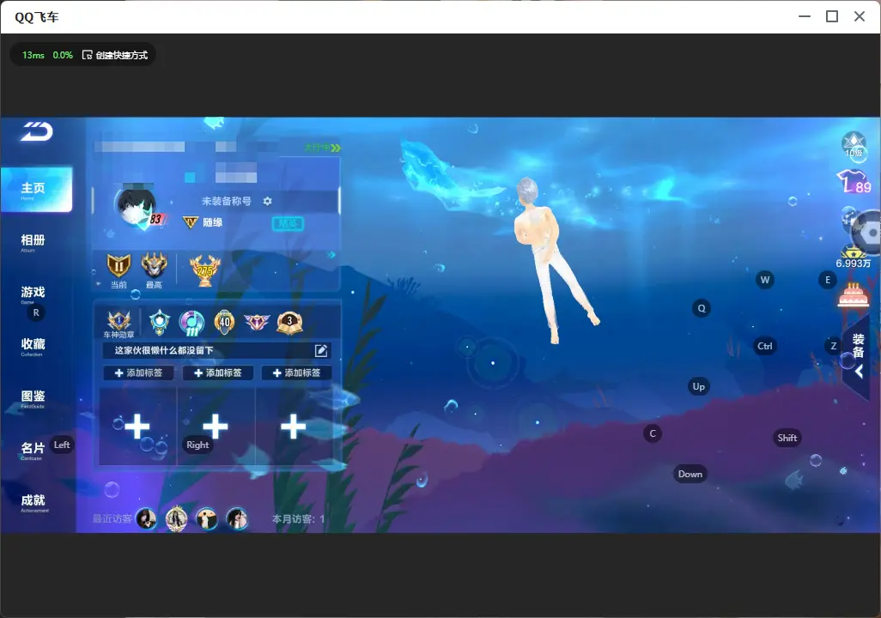Click the blue shield medal icon
881x618 pixels.
pos(160,322)
